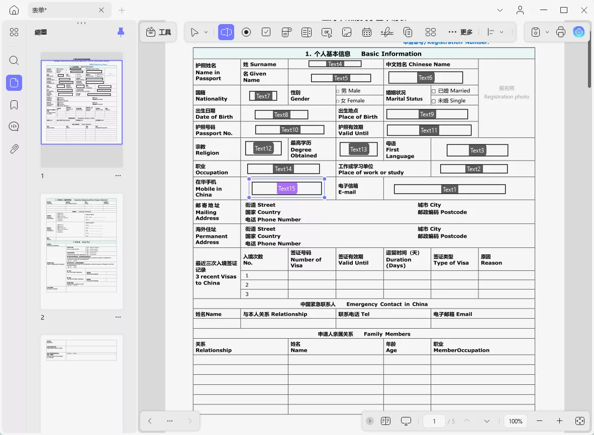Select the date field tool
Viewport: 594px width, 435px height.
click(367, 32)
